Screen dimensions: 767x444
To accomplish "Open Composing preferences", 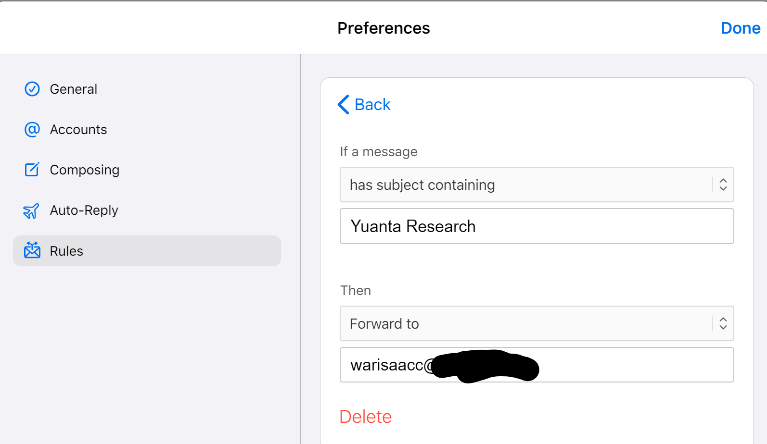I will click(x=85, y=170).
